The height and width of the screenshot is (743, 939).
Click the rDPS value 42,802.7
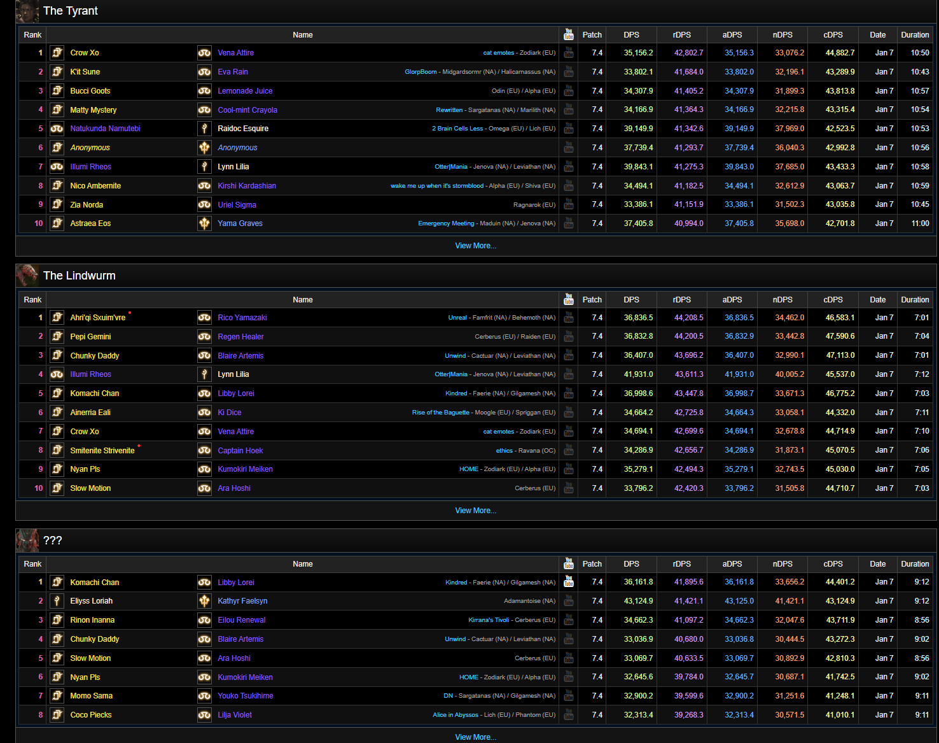tap(689, 53)
